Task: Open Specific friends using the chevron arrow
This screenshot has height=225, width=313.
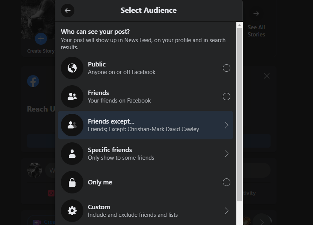Action: point(226,154)
